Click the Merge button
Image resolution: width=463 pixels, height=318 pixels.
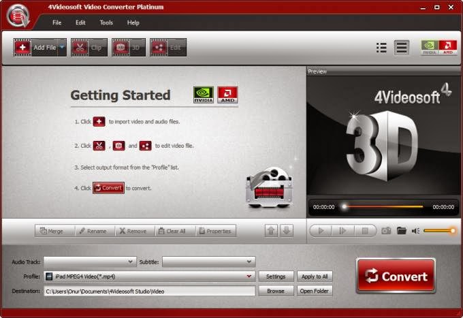coord(54,231)
